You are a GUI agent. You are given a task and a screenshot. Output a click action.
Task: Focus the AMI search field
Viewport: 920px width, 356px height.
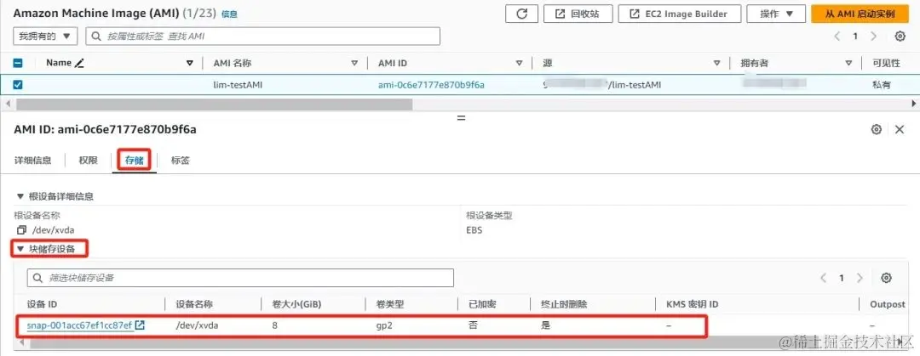point(263,37)
